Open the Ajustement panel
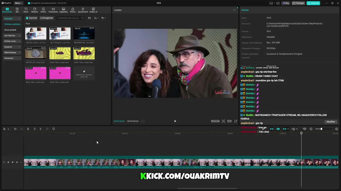The width and height of the screenshot is (341, 191). pos(83,10)
